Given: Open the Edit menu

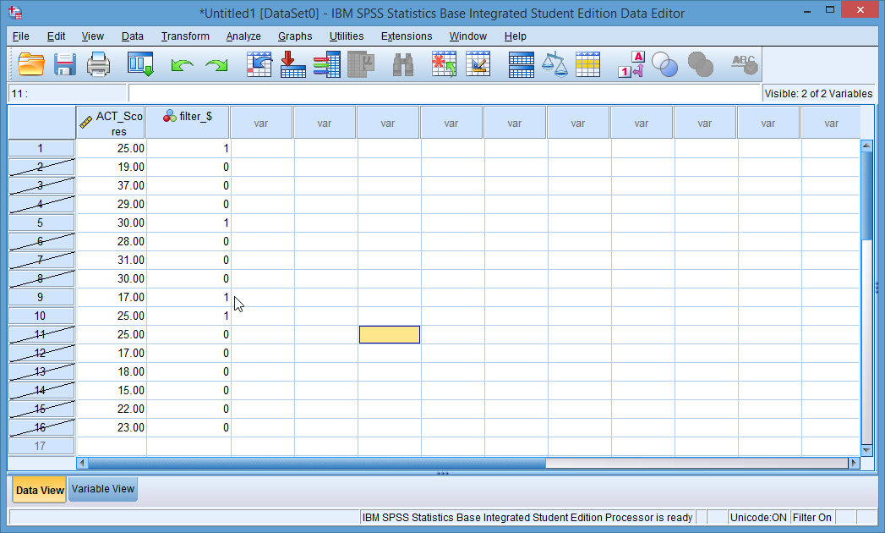Looking at the screenshot, I should point(56,36).
